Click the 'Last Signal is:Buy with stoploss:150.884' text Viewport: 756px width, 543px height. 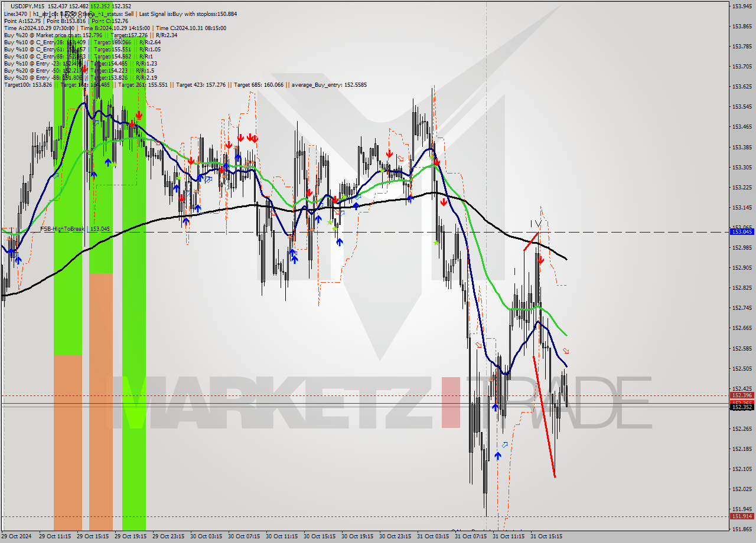click(187, 14)
